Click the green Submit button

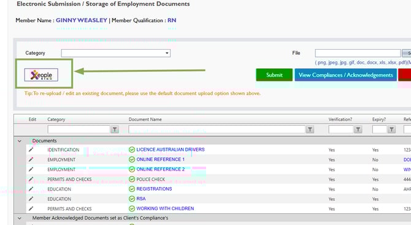pos(274,75)
